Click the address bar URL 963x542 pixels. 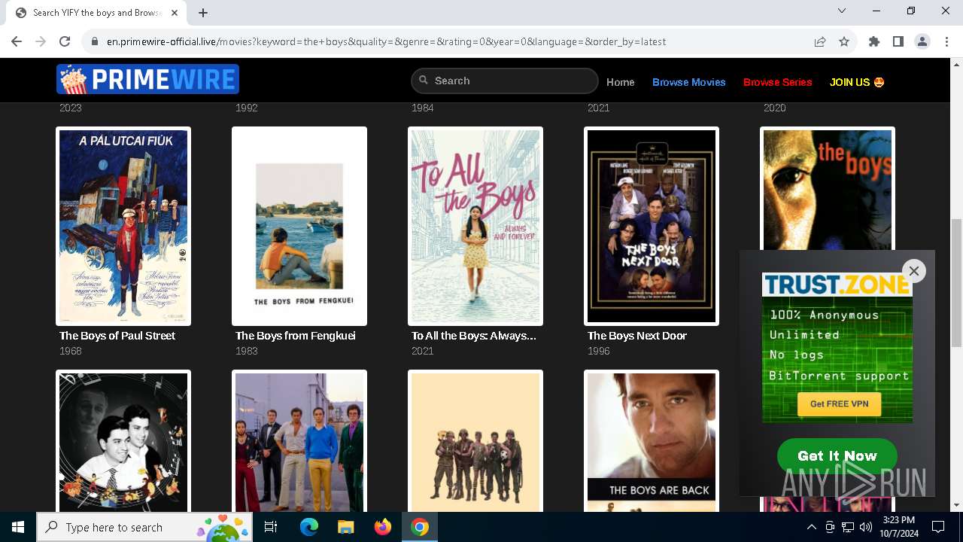point(386,41)
